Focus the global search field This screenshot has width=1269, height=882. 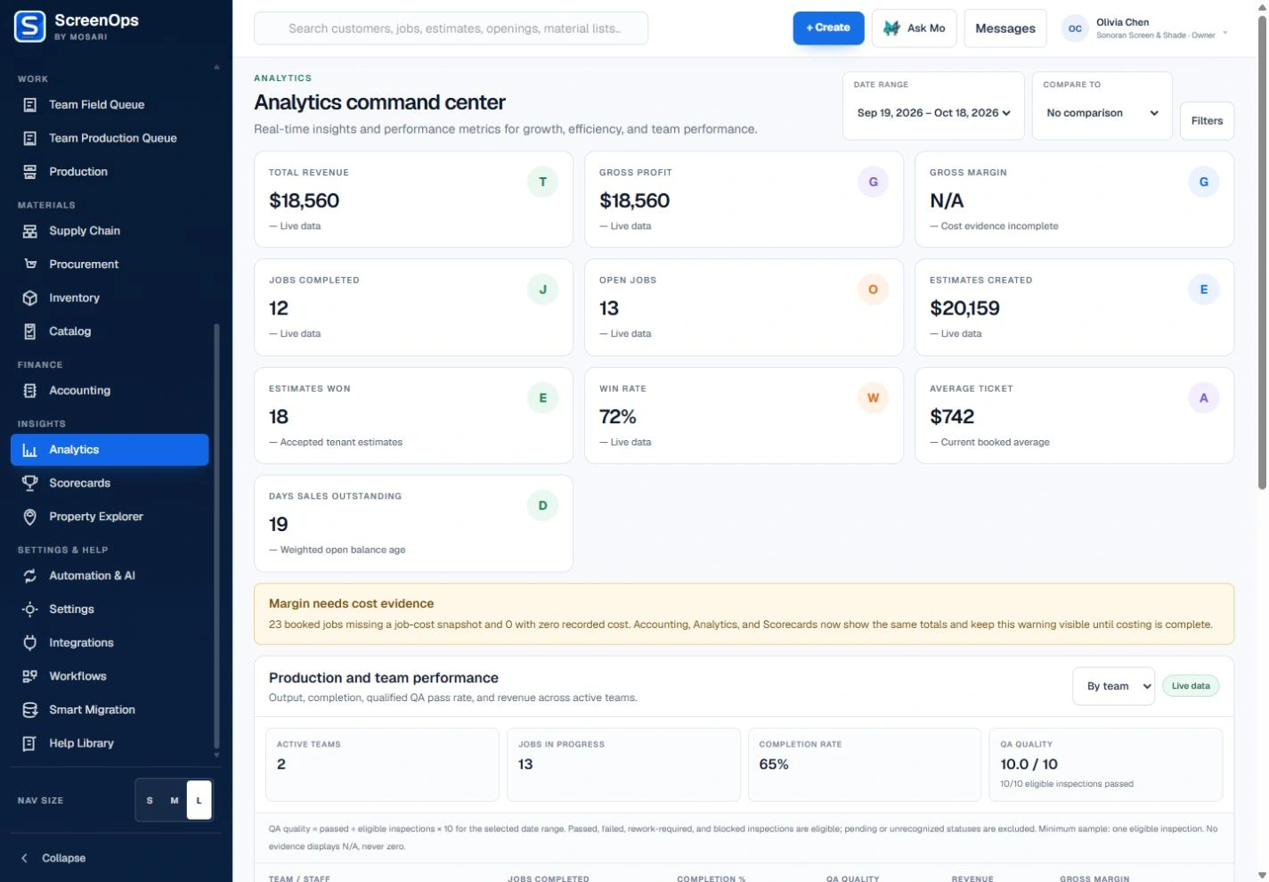(x=451, y=29)
